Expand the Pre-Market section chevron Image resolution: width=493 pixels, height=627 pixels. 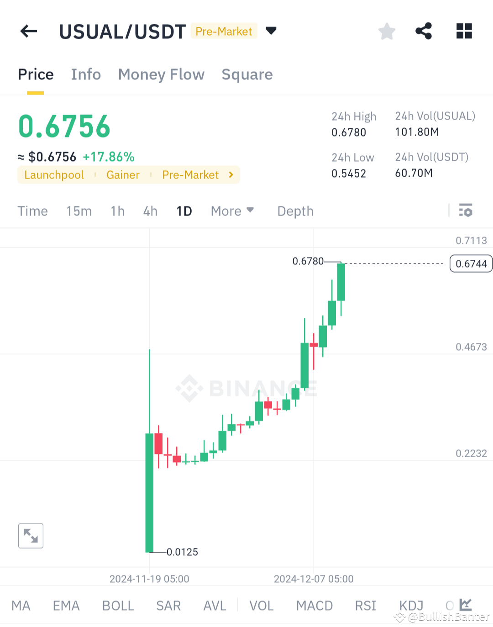[x=231, y=174]
